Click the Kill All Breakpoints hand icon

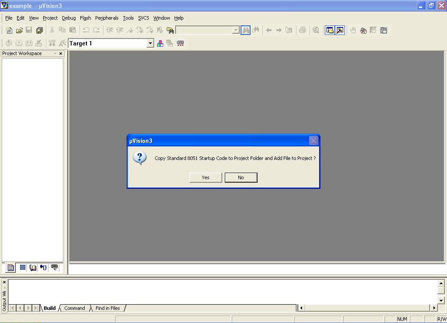[363, 30]
